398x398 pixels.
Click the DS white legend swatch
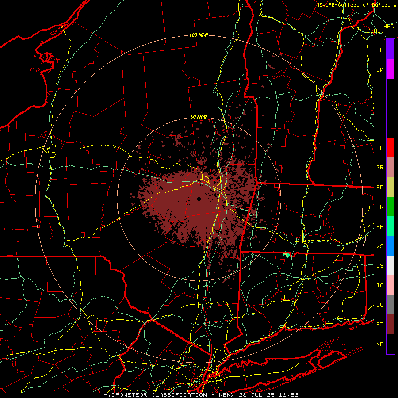point(390,265)
